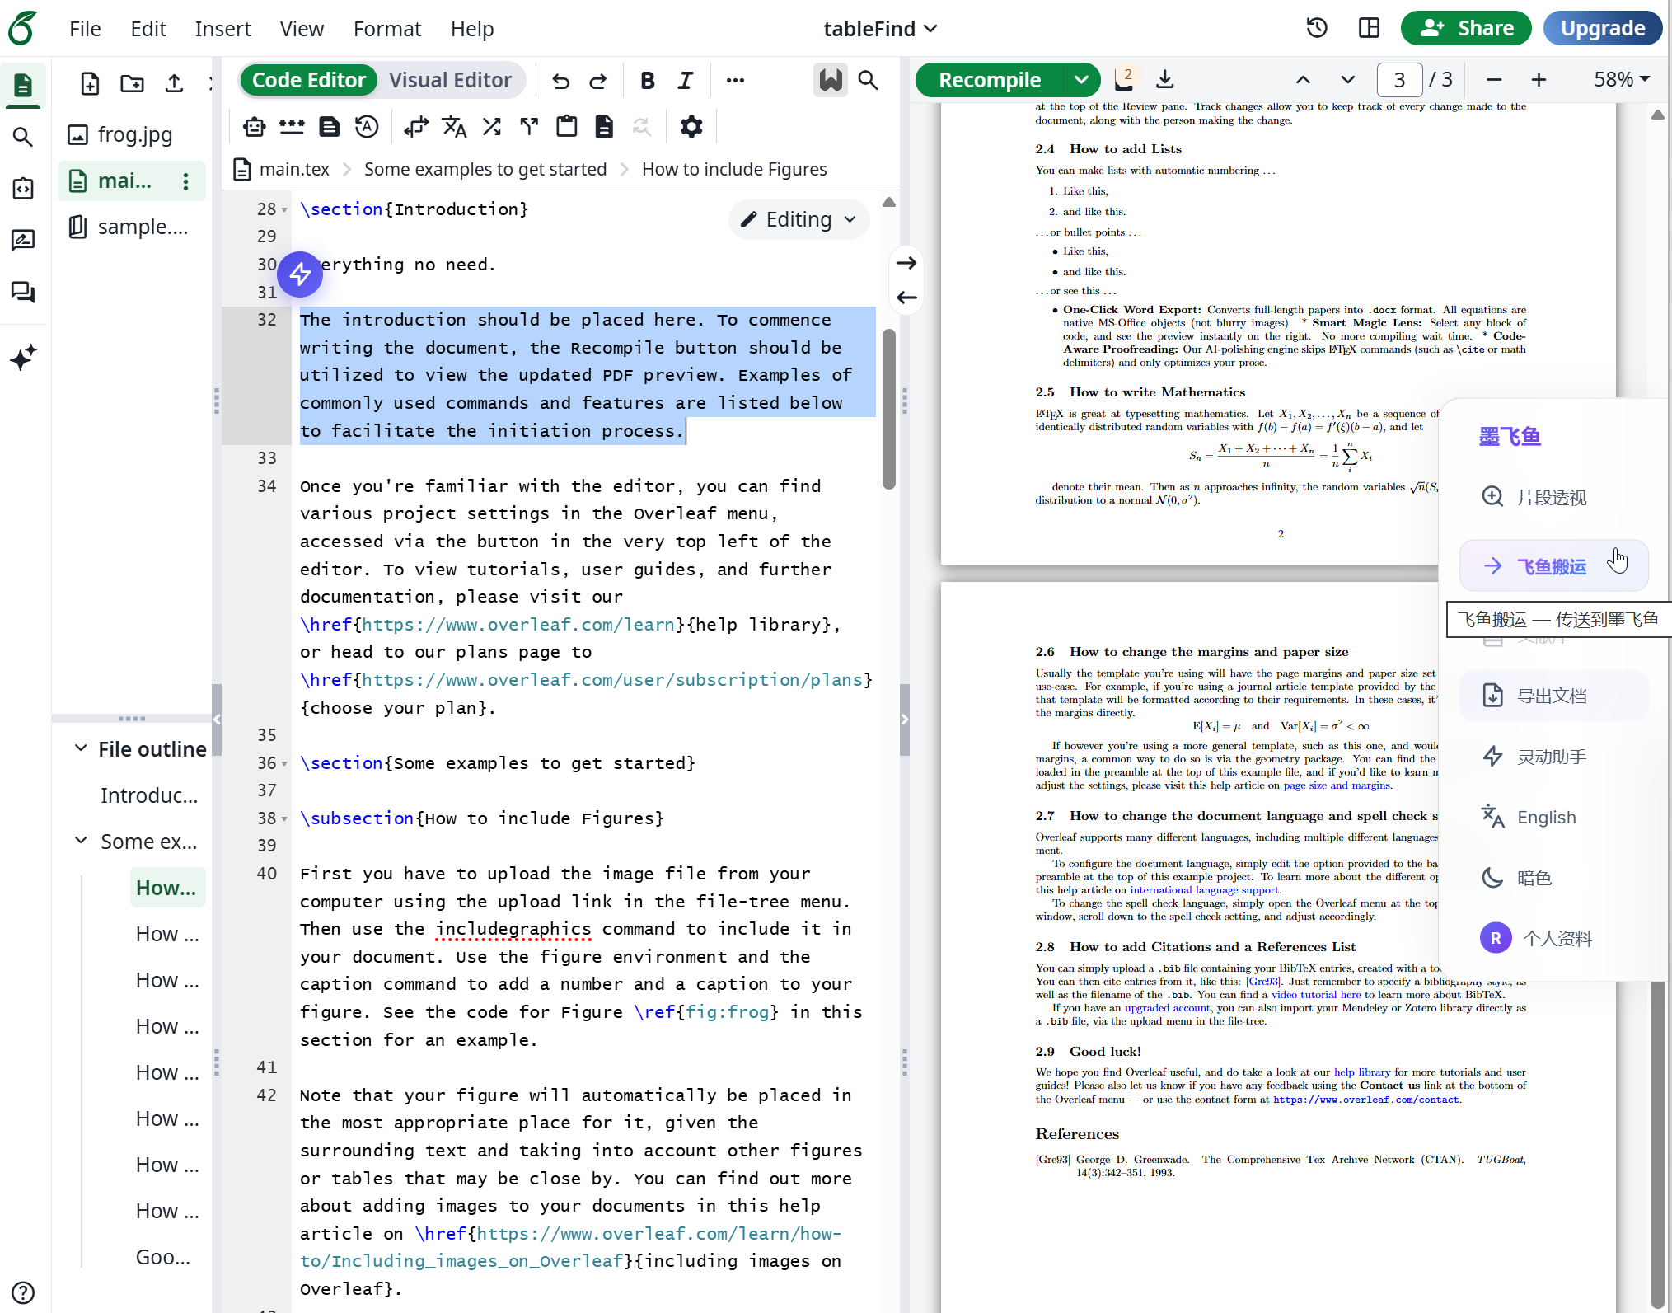Collapse the Some ex... outline section
The width and height of the screenshot is (1672, 1313).
pyautogui.click(x=81, y=841)
